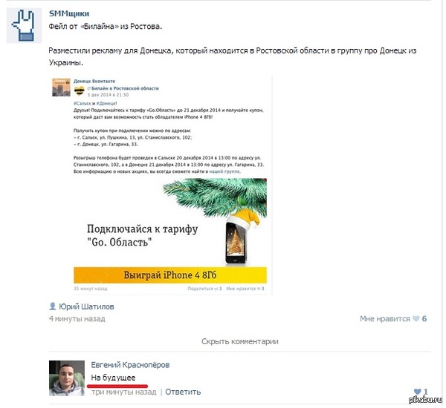Image resolution: width=446 pixels, height=408 pixels.
Task: Like the comment using heart icon
Action: pyautogui.click(x=417, y=392)
